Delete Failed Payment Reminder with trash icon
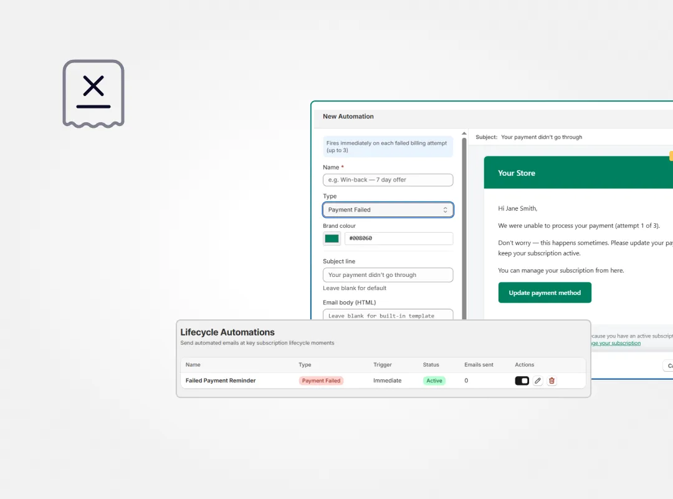 pyautogui.click(x=552, y=381)
